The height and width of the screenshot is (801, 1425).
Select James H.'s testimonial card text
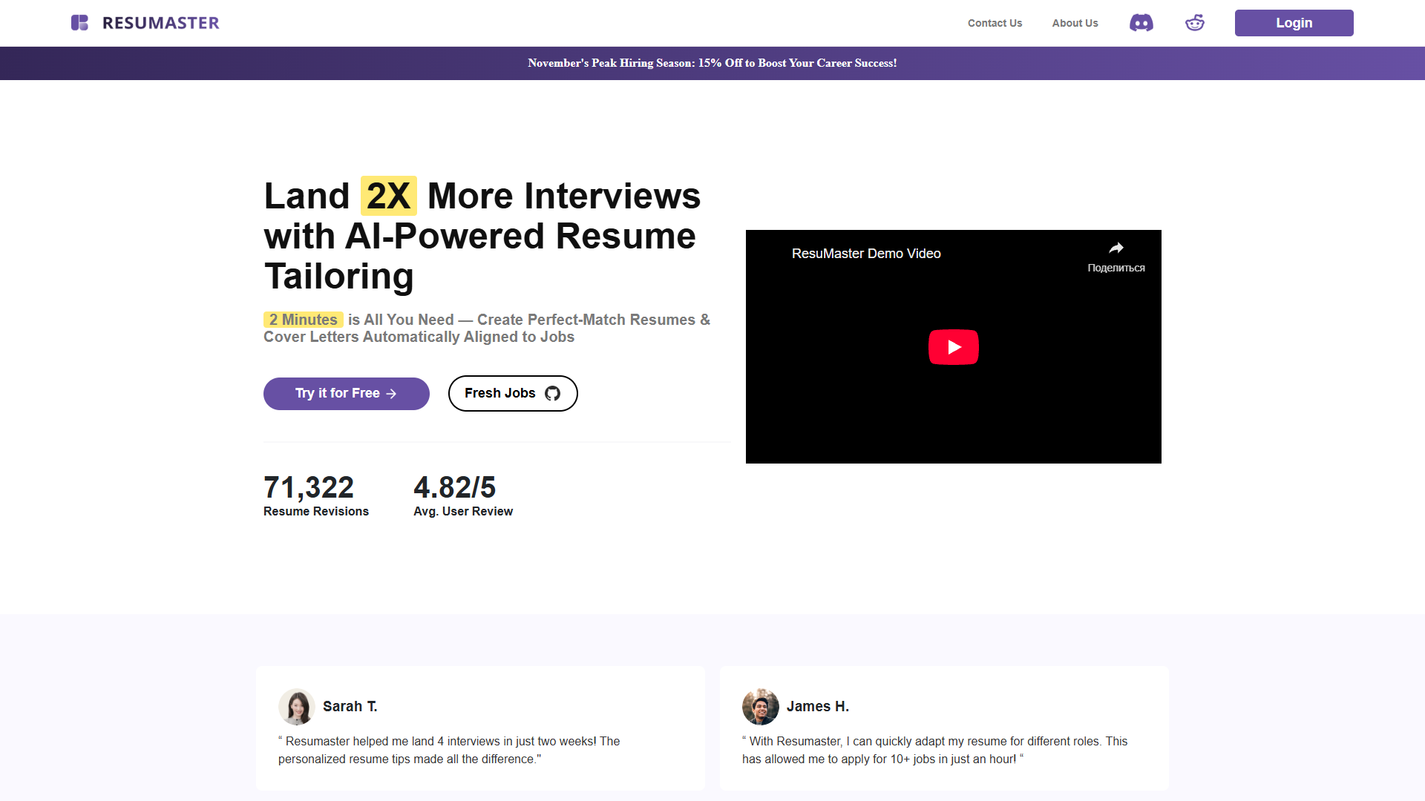[x=934, y=750]
